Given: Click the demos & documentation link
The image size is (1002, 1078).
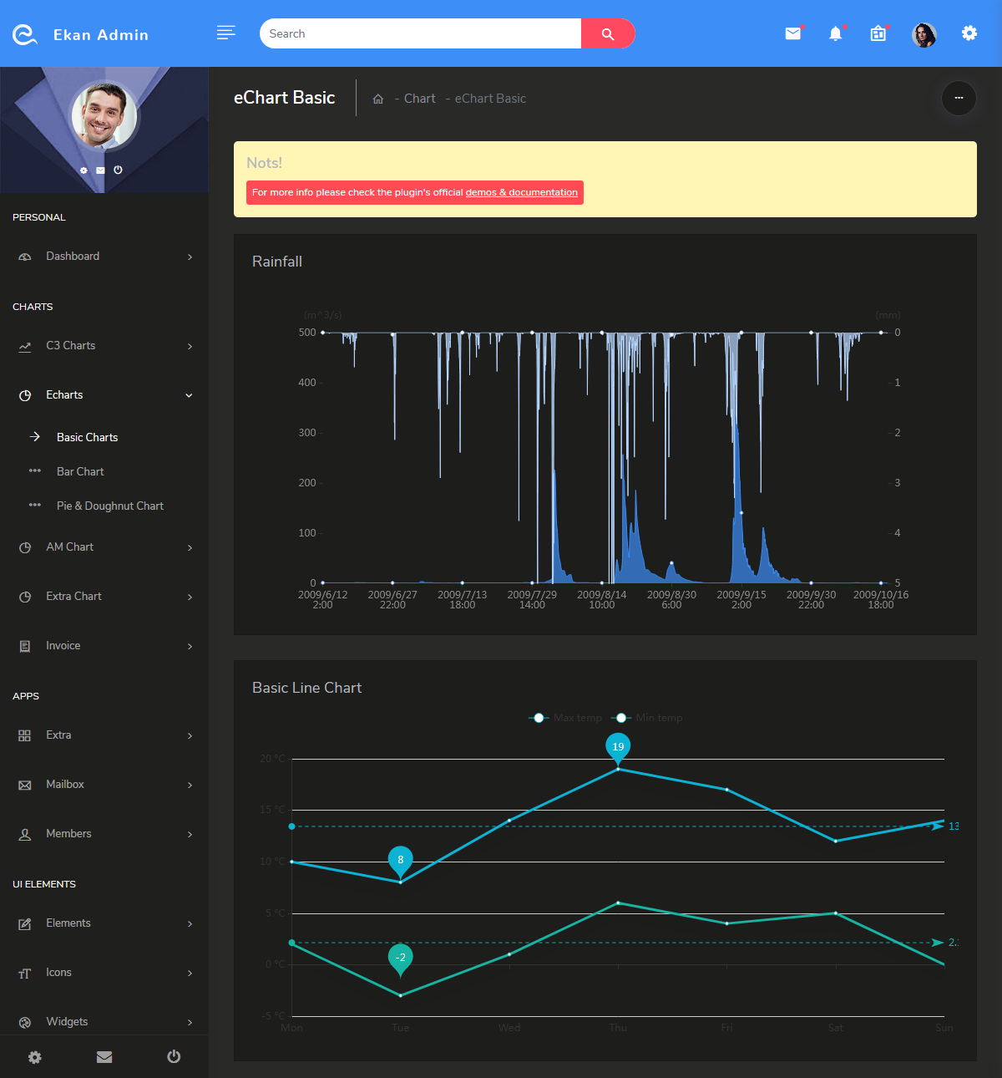Looking at the screenshot, I should click(522, 192).
